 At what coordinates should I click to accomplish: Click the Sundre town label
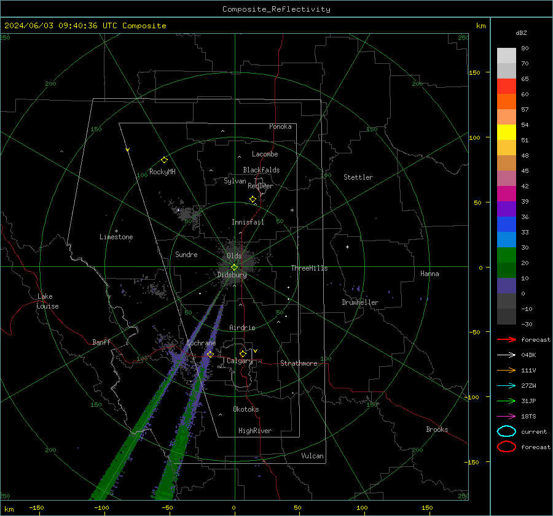coord(186,254)
